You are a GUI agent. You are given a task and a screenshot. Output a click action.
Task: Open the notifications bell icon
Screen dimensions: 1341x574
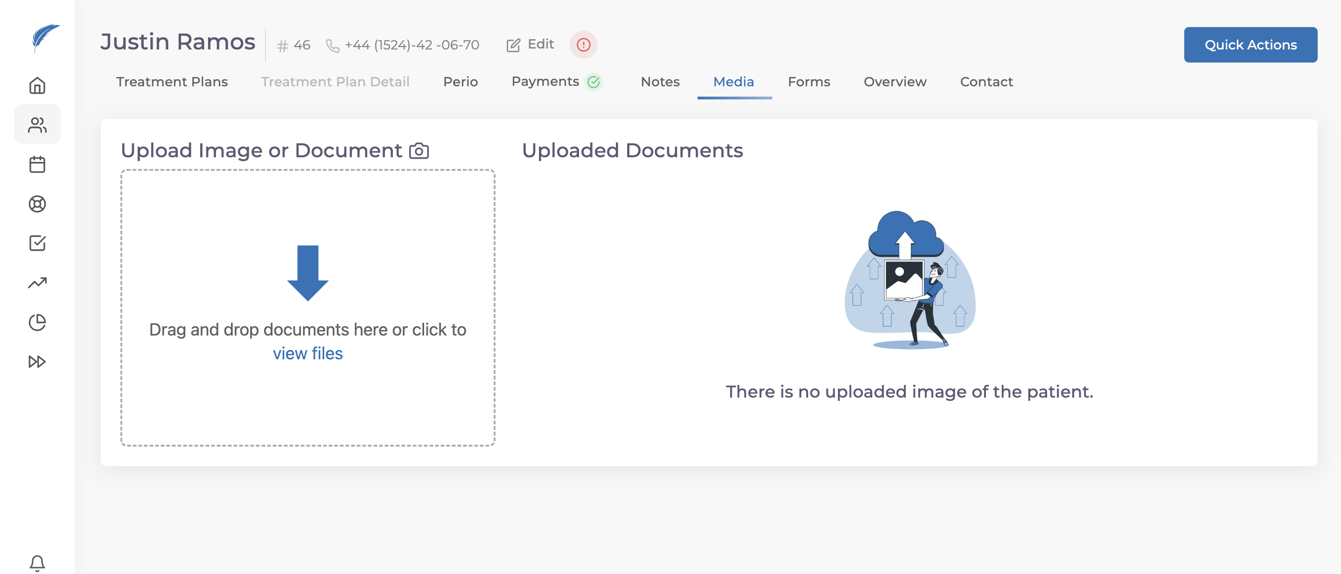(x=37, y=562)
